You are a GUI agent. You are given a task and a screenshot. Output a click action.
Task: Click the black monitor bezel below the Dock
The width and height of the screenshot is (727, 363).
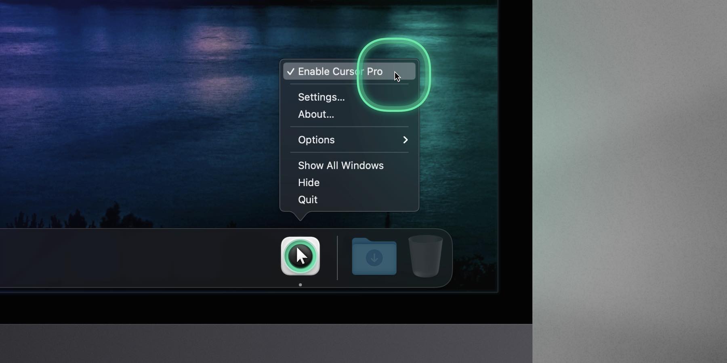[x=242, y=309]
